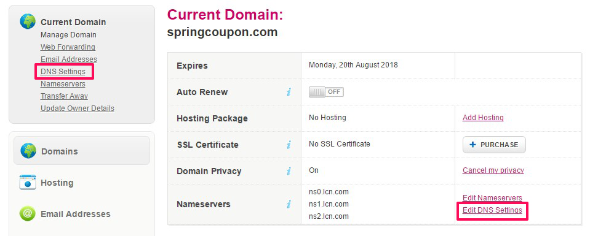
Task: Click the Expires row label
Action: click(192, 66)
